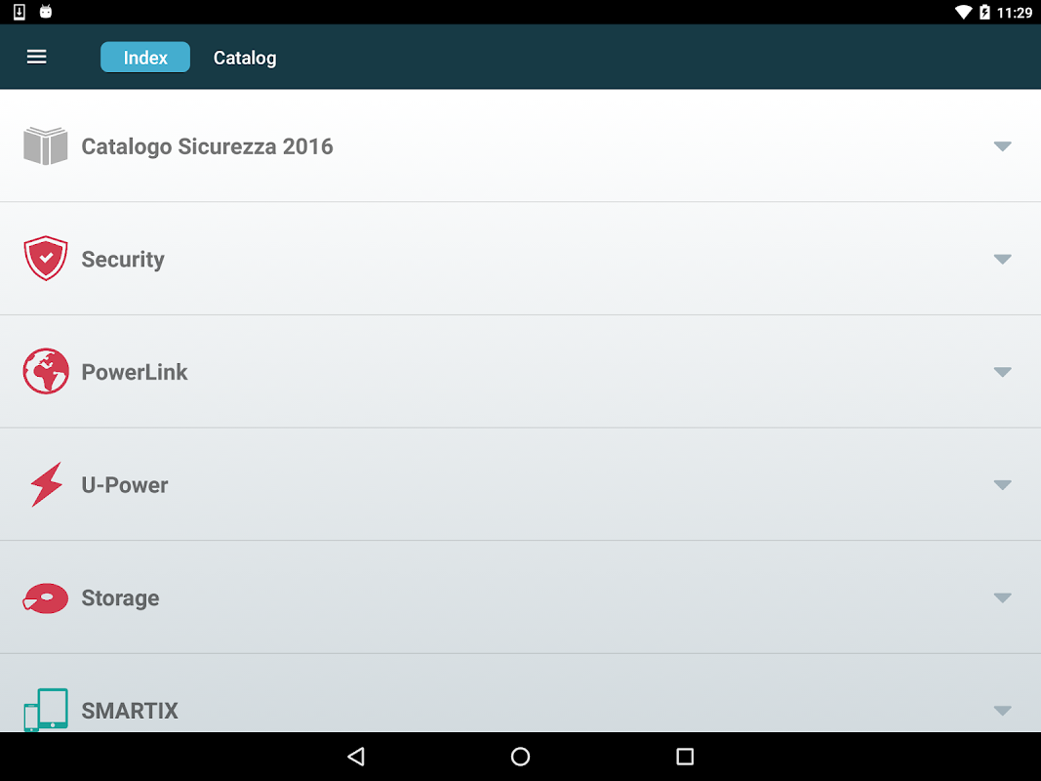
Task: Expand the U-Power section arrow
Action: coord(1003,485)
